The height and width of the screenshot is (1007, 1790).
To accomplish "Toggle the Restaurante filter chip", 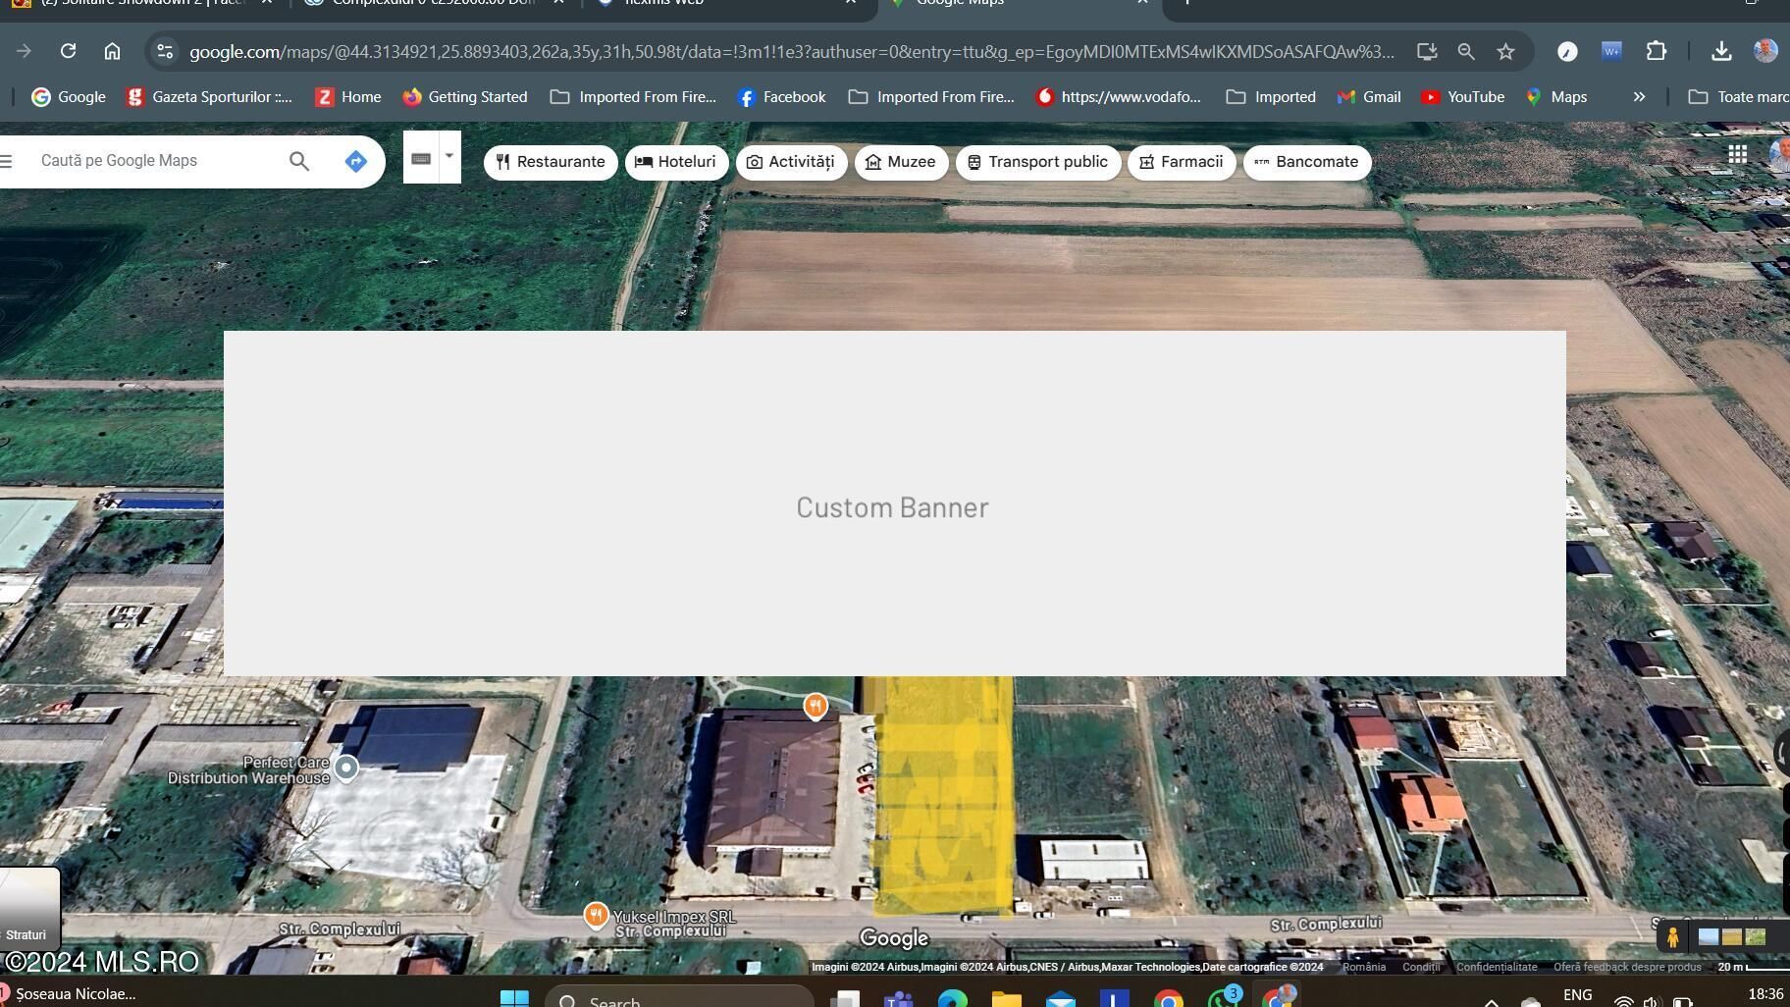I will [x=551, y=161].
